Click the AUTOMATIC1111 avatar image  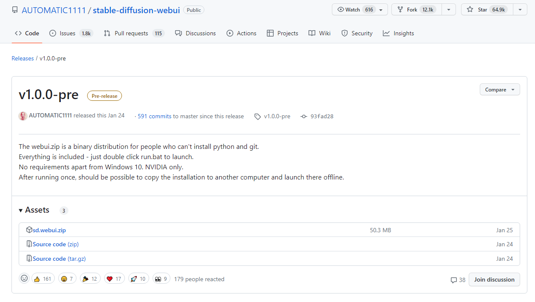coord(23,116)
